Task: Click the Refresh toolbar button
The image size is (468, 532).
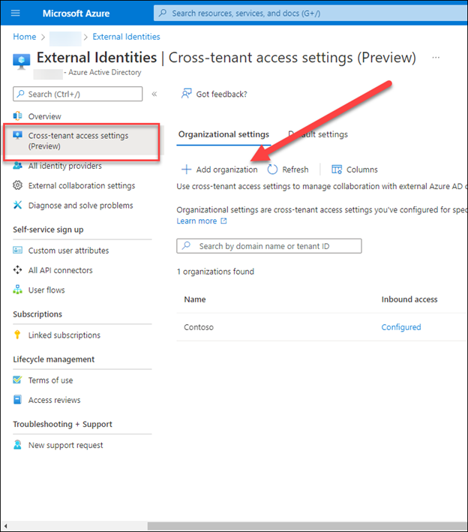Action: click(288, 170)
